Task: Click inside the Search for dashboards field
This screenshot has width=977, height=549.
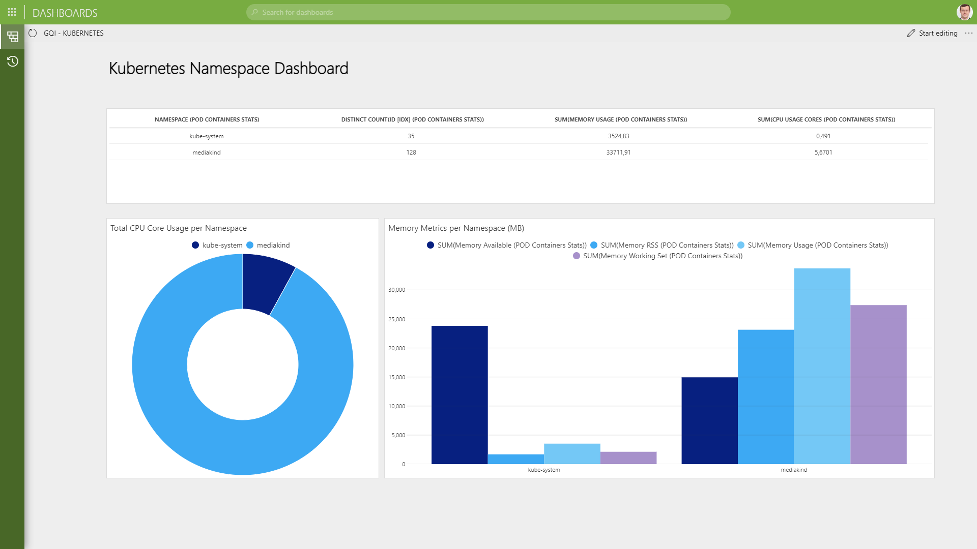Action: click(489, 12)
